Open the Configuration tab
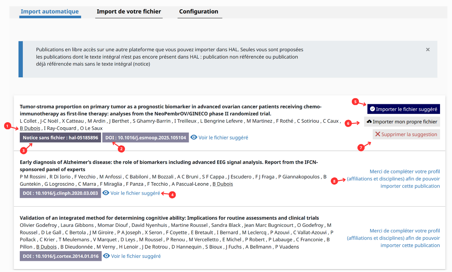 199,11
